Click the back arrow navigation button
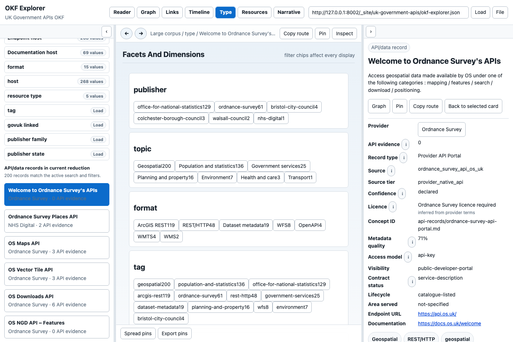The height and width of the screenshot is (342, 513). point(126,33)
